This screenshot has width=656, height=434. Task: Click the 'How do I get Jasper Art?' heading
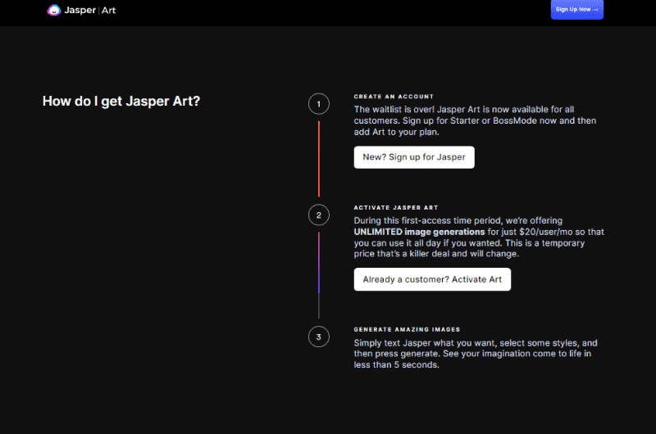121,101
